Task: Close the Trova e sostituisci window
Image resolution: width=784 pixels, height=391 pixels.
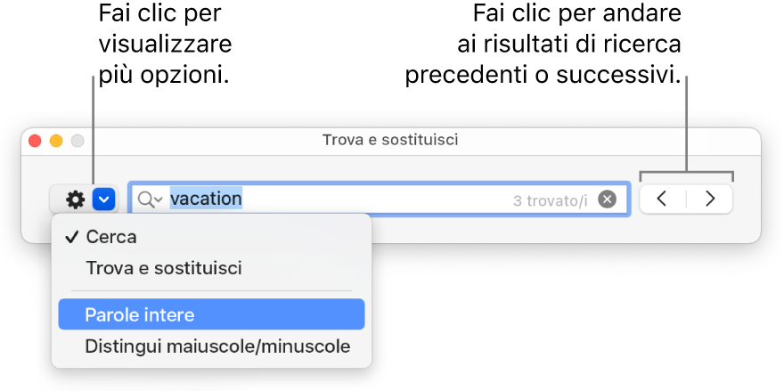Action: click(x=36, y=141)
